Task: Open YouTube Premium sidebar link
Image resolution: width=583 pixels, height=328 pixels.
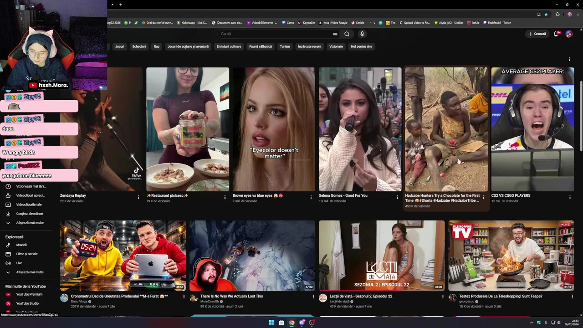Action: point(27,294)
